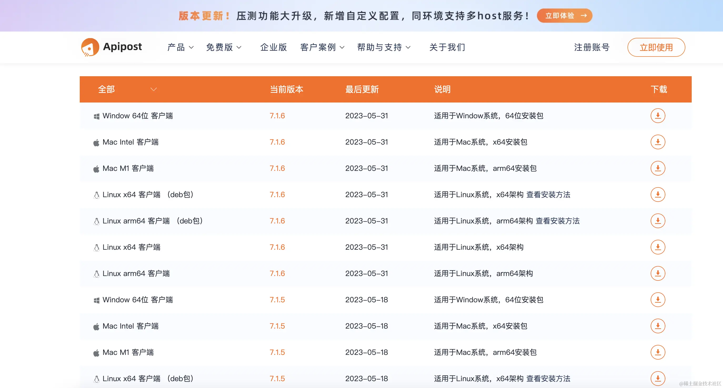Open the 关于我们 page
The image size is (723, 388).
[447, 47]
